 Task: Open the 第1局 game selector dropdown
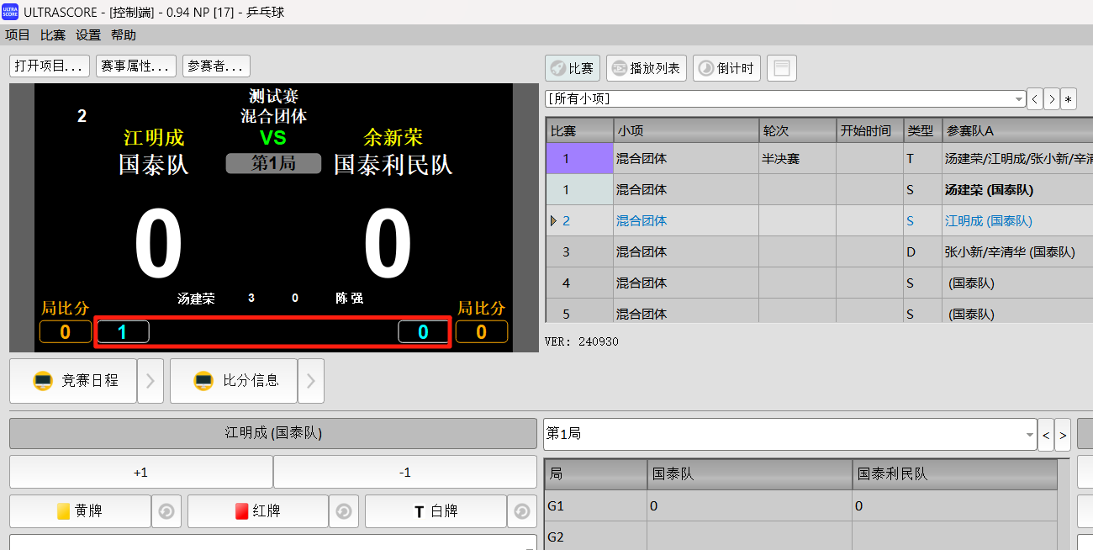click(1029, 435)
